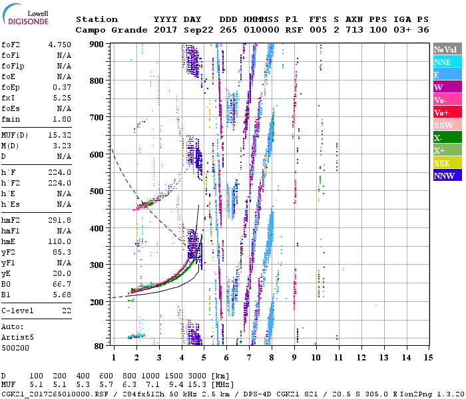Screen dimensions: 466x399
Task: Click the 500200 version number
Action: (x=15, y=348)
